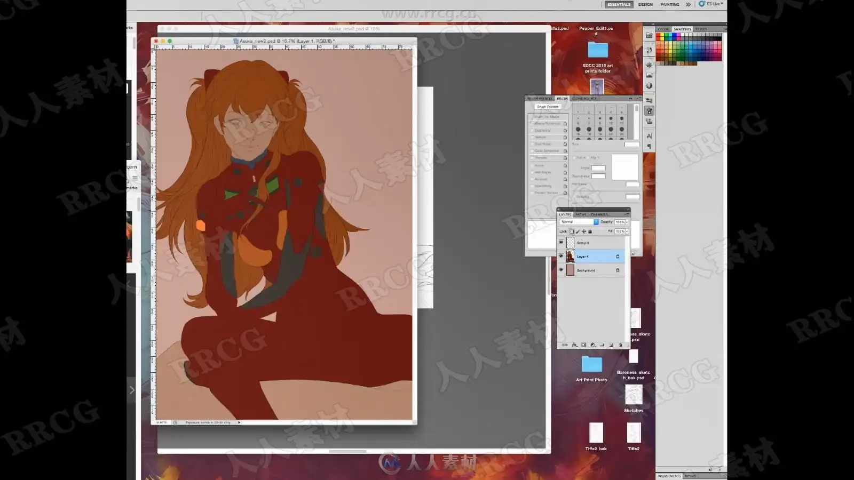Viewport: 854px width, 480px height.
Task: Open the Histogram panel icon
Action: click(x=649, y=75)
